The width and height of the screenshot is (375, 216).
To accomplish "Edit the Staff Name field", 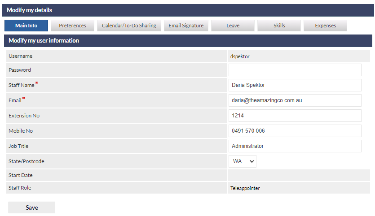I will pos(295,85).
